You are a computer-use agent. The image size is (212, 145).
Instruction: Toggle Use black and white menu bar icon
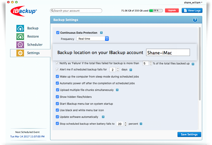point(57,110)
